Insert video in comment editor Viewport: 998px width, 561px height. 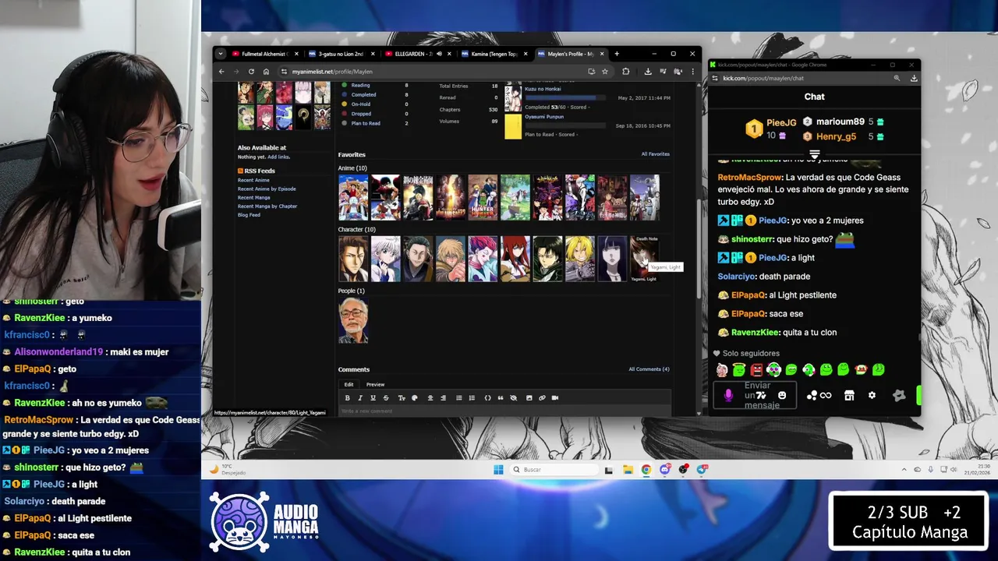pos(555,397)
